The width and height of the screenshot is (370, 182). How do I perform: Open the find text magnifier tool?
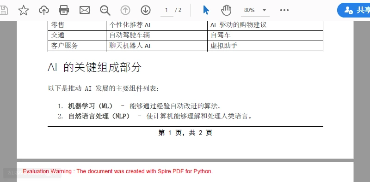coord(105,10)
